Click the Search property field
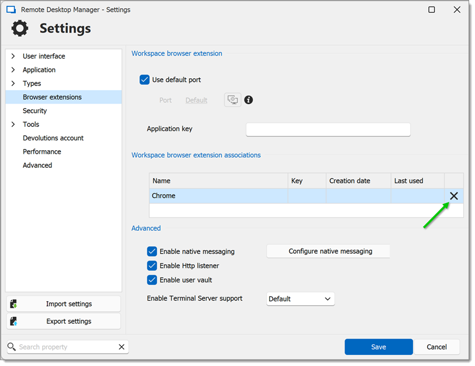The width and height of the screenshot is (475, 366). pos(67,347)
